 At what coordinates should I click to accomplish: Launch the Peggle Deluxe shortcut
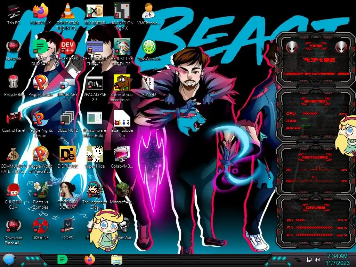tap(41, 86)
